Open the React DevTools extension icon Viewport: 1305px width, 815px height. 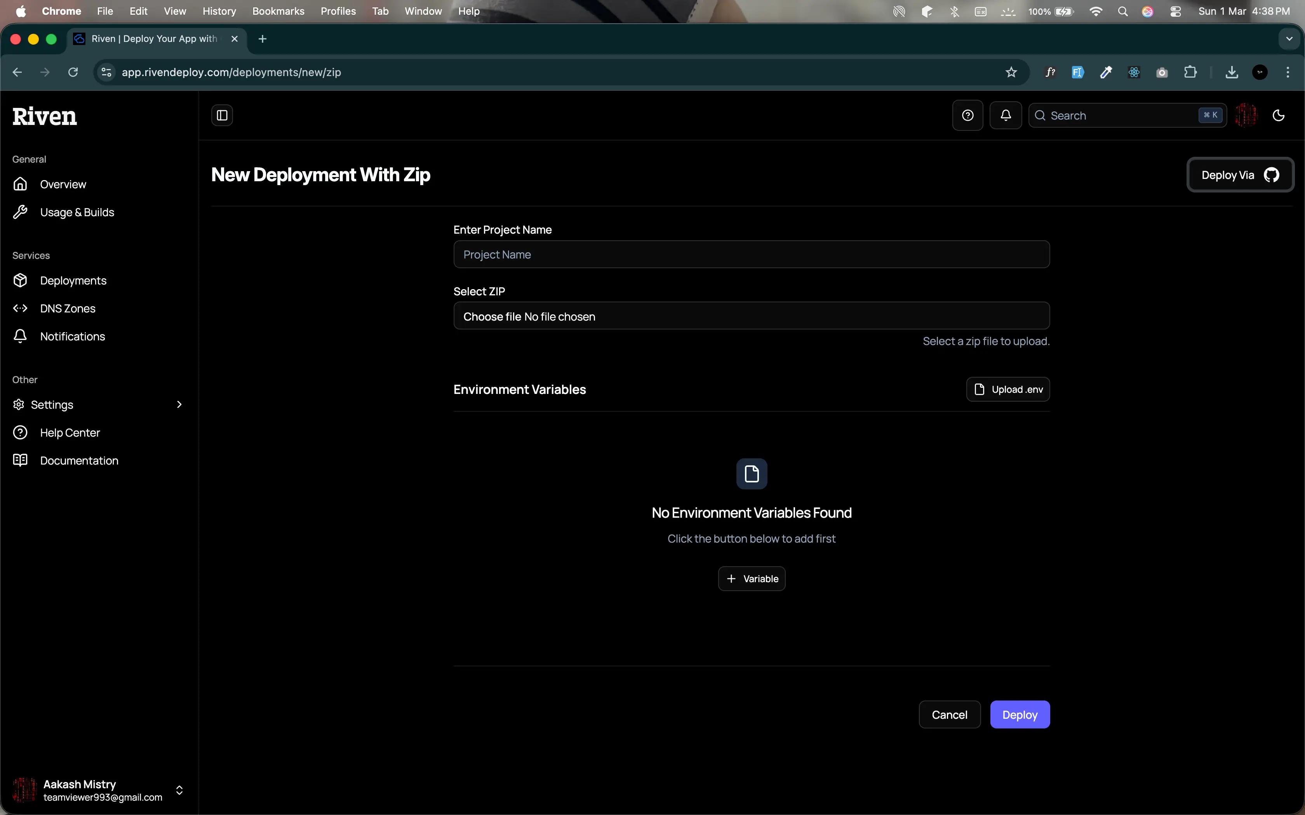[1134, 72]
